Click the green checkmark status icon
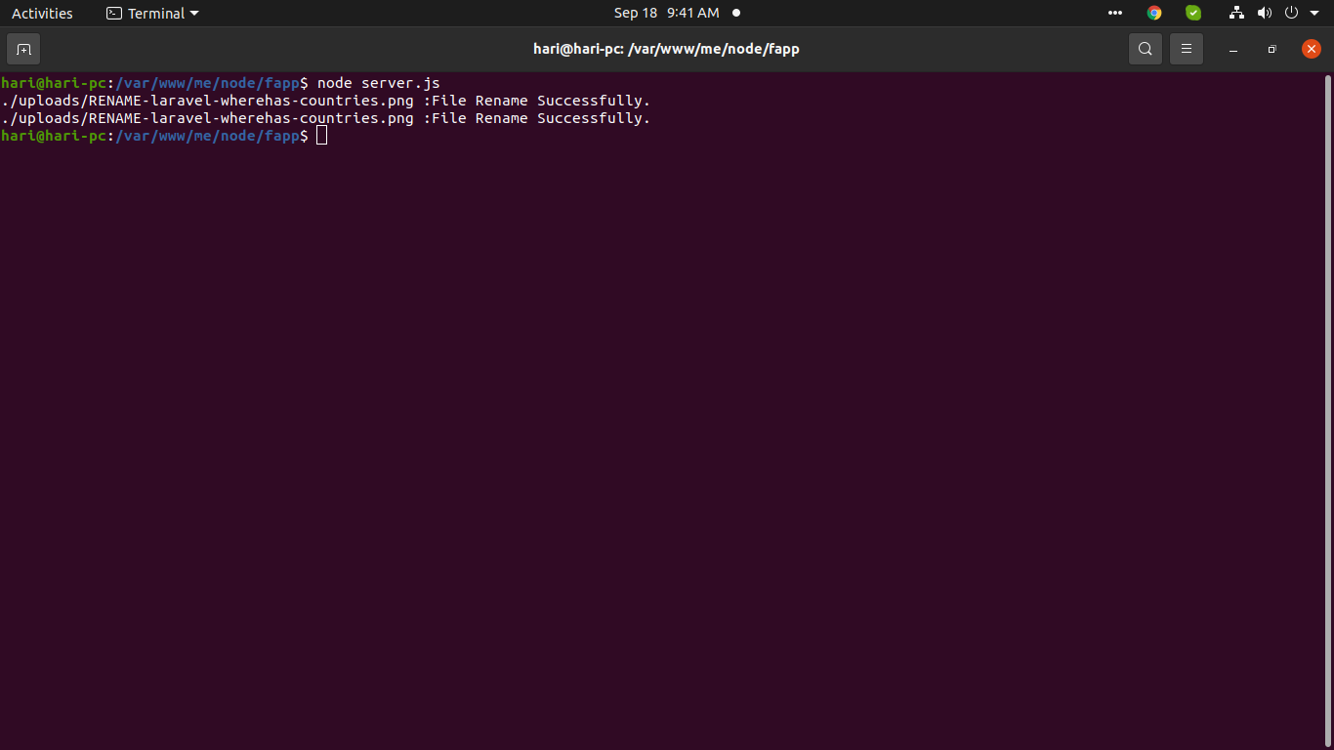This screenshot has width=1334, height=750. 1193,13
